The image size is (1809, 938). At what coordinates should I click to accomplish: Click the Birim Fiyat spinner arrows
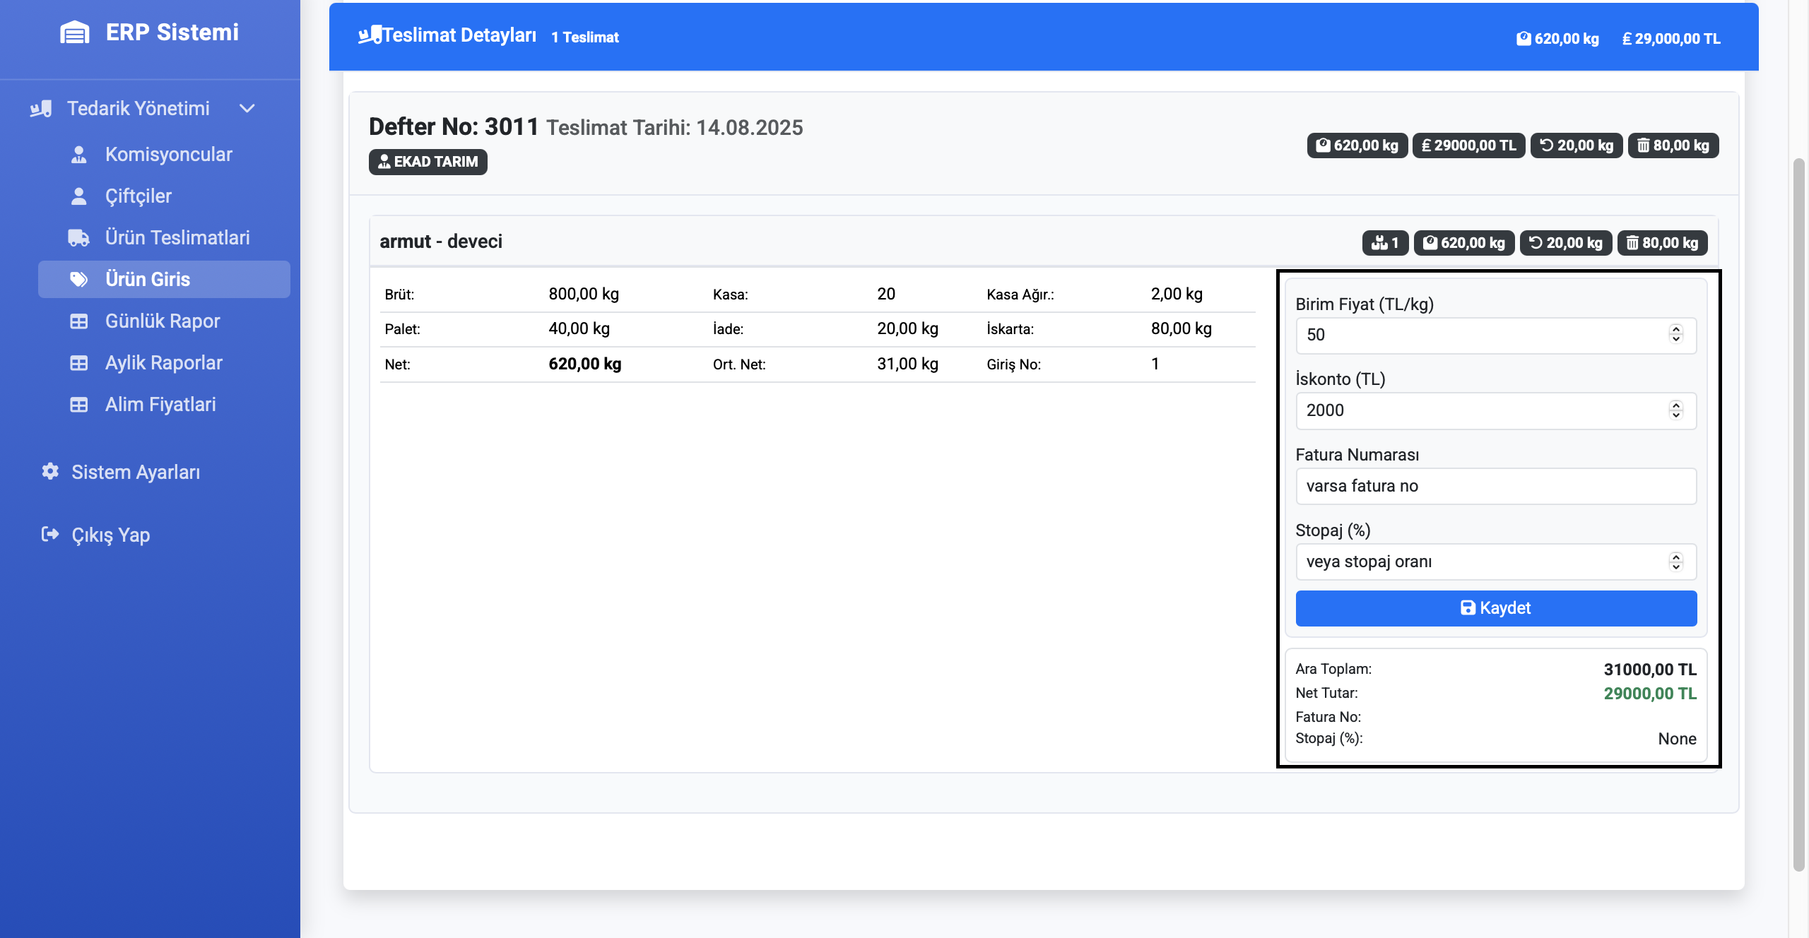(x=1676, y=335)
